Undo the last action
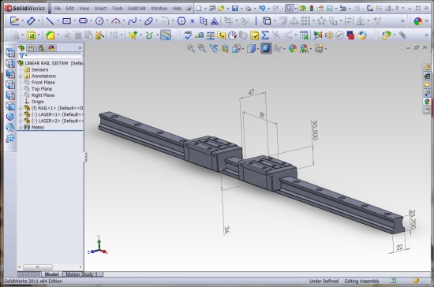 coord(262,9)
